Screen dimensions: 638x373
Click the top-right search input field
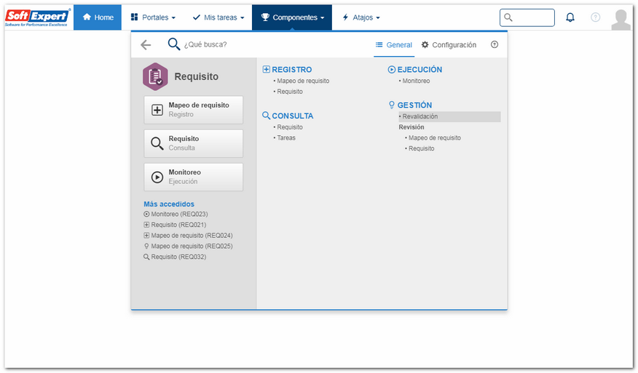[527, 17]
